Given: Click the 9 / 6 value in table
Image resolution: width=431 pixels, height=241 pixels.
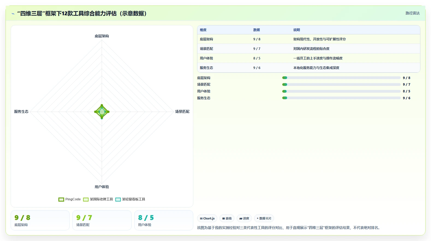Looking at the screenshot, I should pos(257,68).
